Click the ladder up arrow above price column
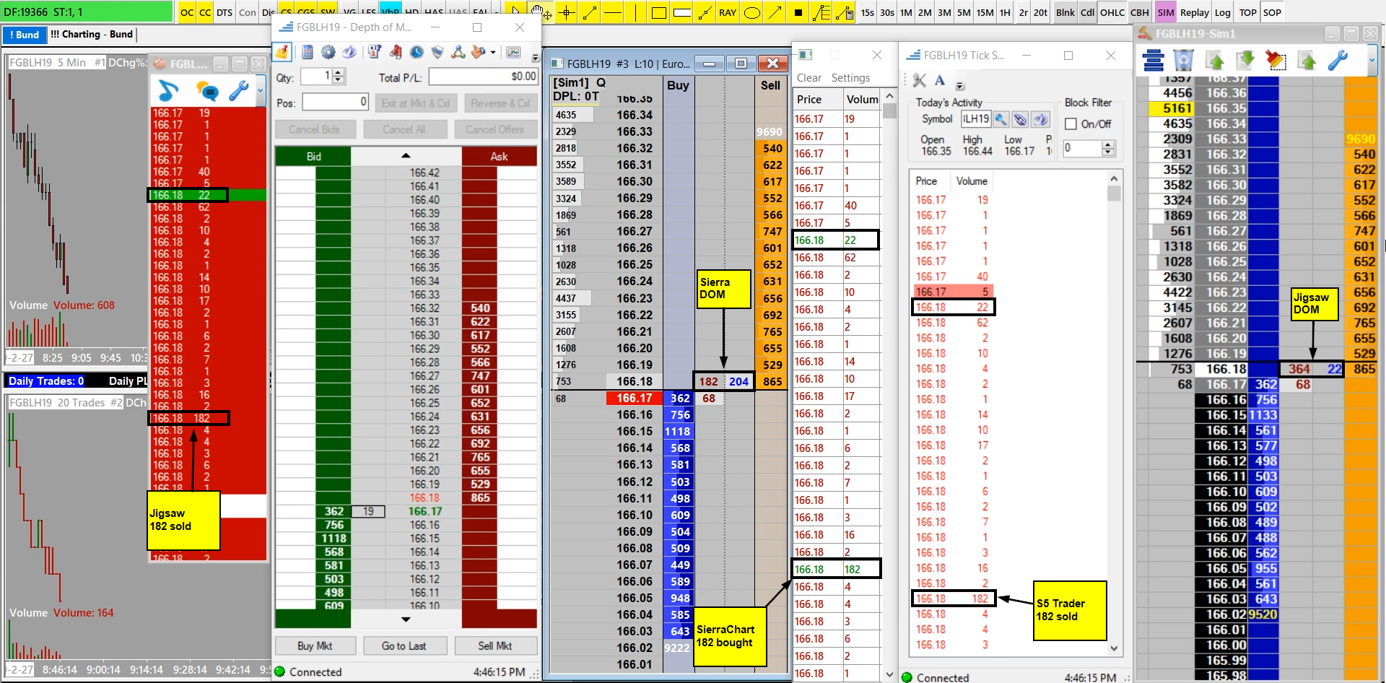1386x683 pixels. [406, 156]
